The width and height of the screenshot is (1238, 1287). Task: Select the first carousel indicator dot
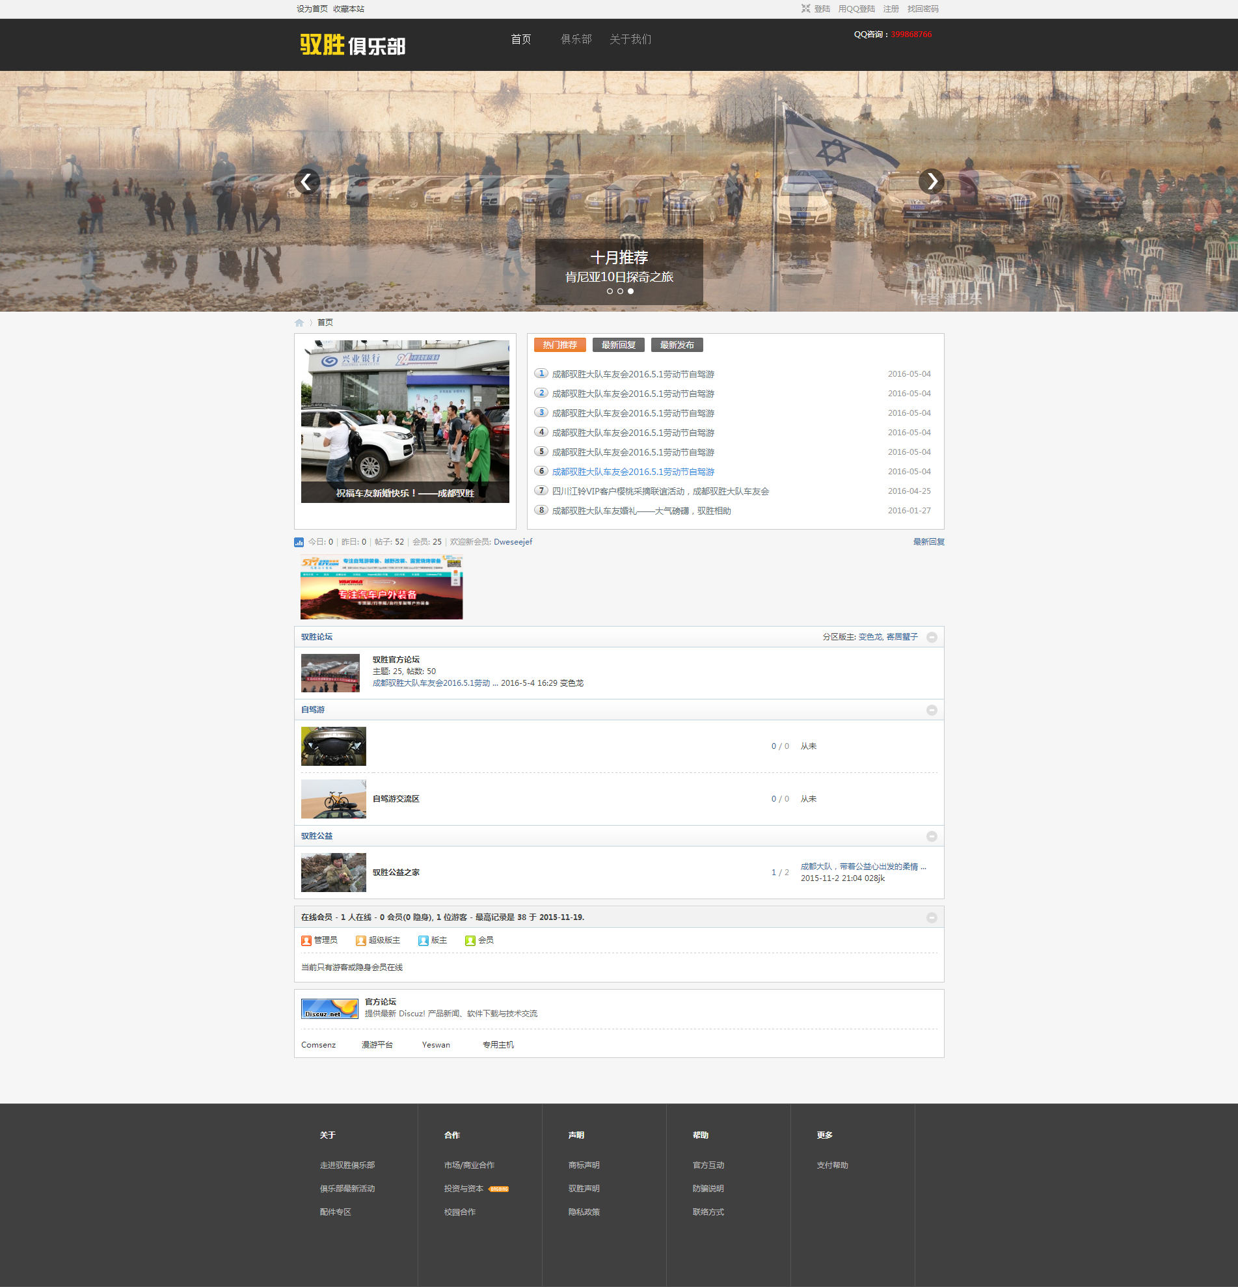point(610,291)
